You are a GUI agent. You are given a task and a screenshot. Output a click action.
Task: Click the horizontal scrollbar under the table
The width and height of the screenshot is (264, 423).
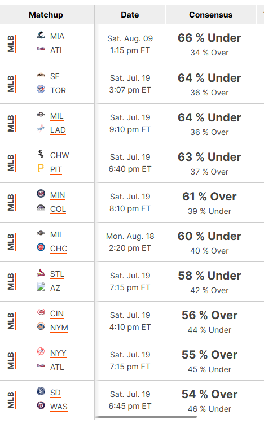pos(146,417)
